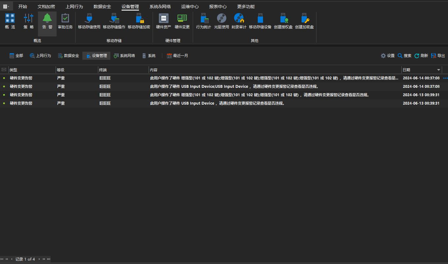
Task: Switch to the 文档加密 tab
Action: coord(46,7)
